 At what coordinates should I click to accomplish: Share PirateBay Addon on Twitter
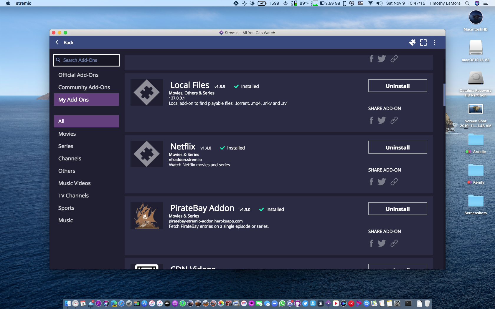382,243
